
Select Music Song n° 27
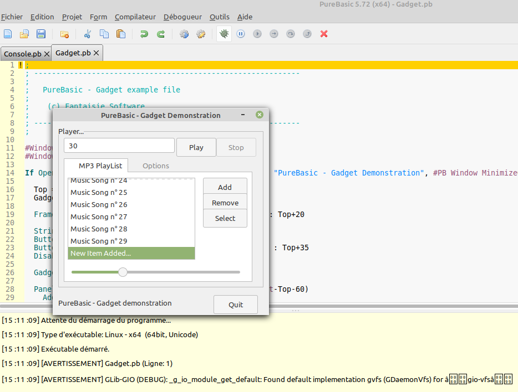tap(131, 216)
